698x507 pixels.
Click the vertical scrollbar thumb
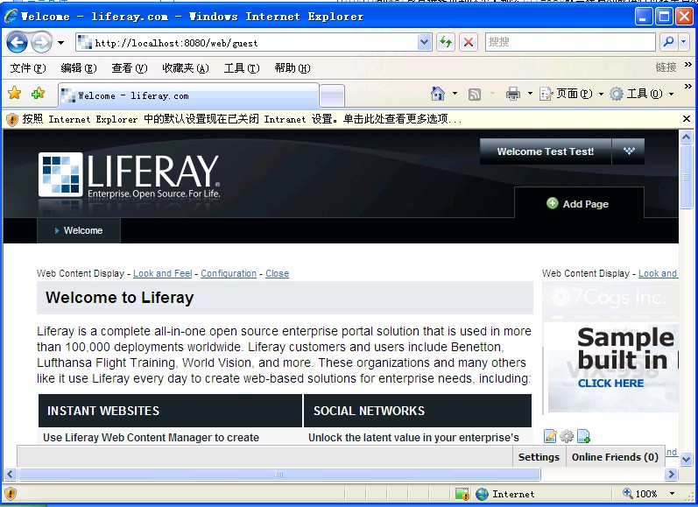(686, 177)
